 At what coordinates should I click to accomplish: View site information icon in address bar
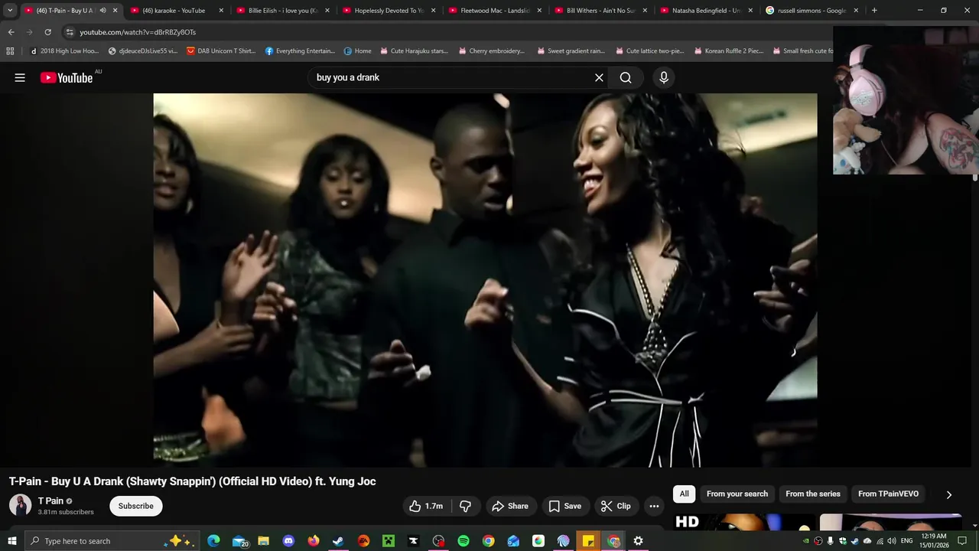pyautogui.click(x=70, y=32)
